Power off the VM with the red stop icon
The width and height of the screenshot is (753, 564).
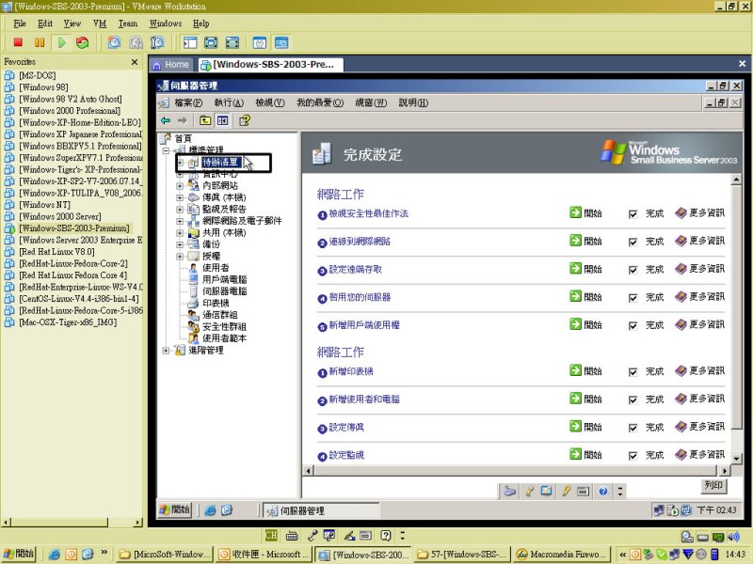click(18, 42)
